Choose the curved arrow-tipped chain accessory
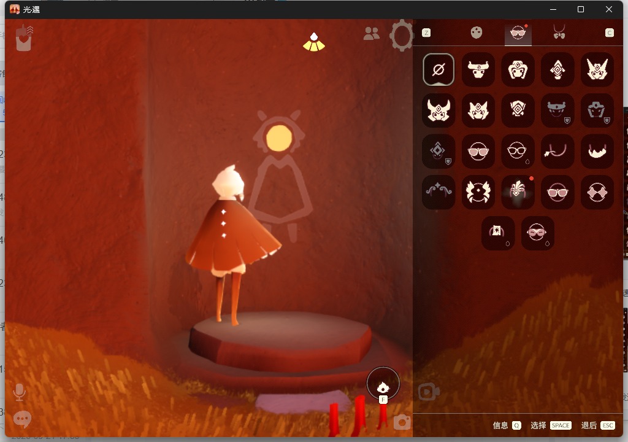The width and height of the screenshot is (628, 442). pyautogui.click(x=557, y=151)
